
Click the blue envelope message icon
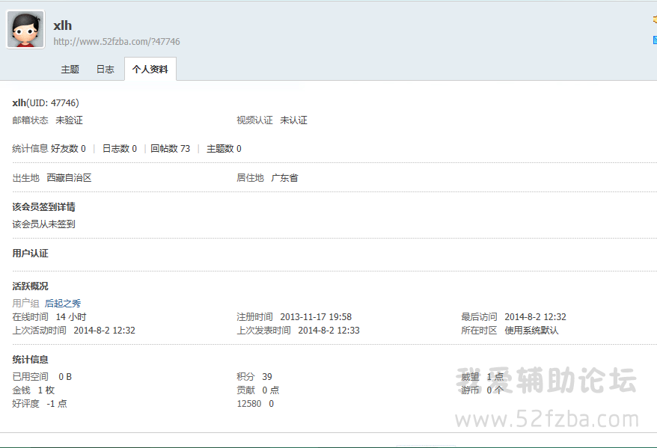(654, 39)
